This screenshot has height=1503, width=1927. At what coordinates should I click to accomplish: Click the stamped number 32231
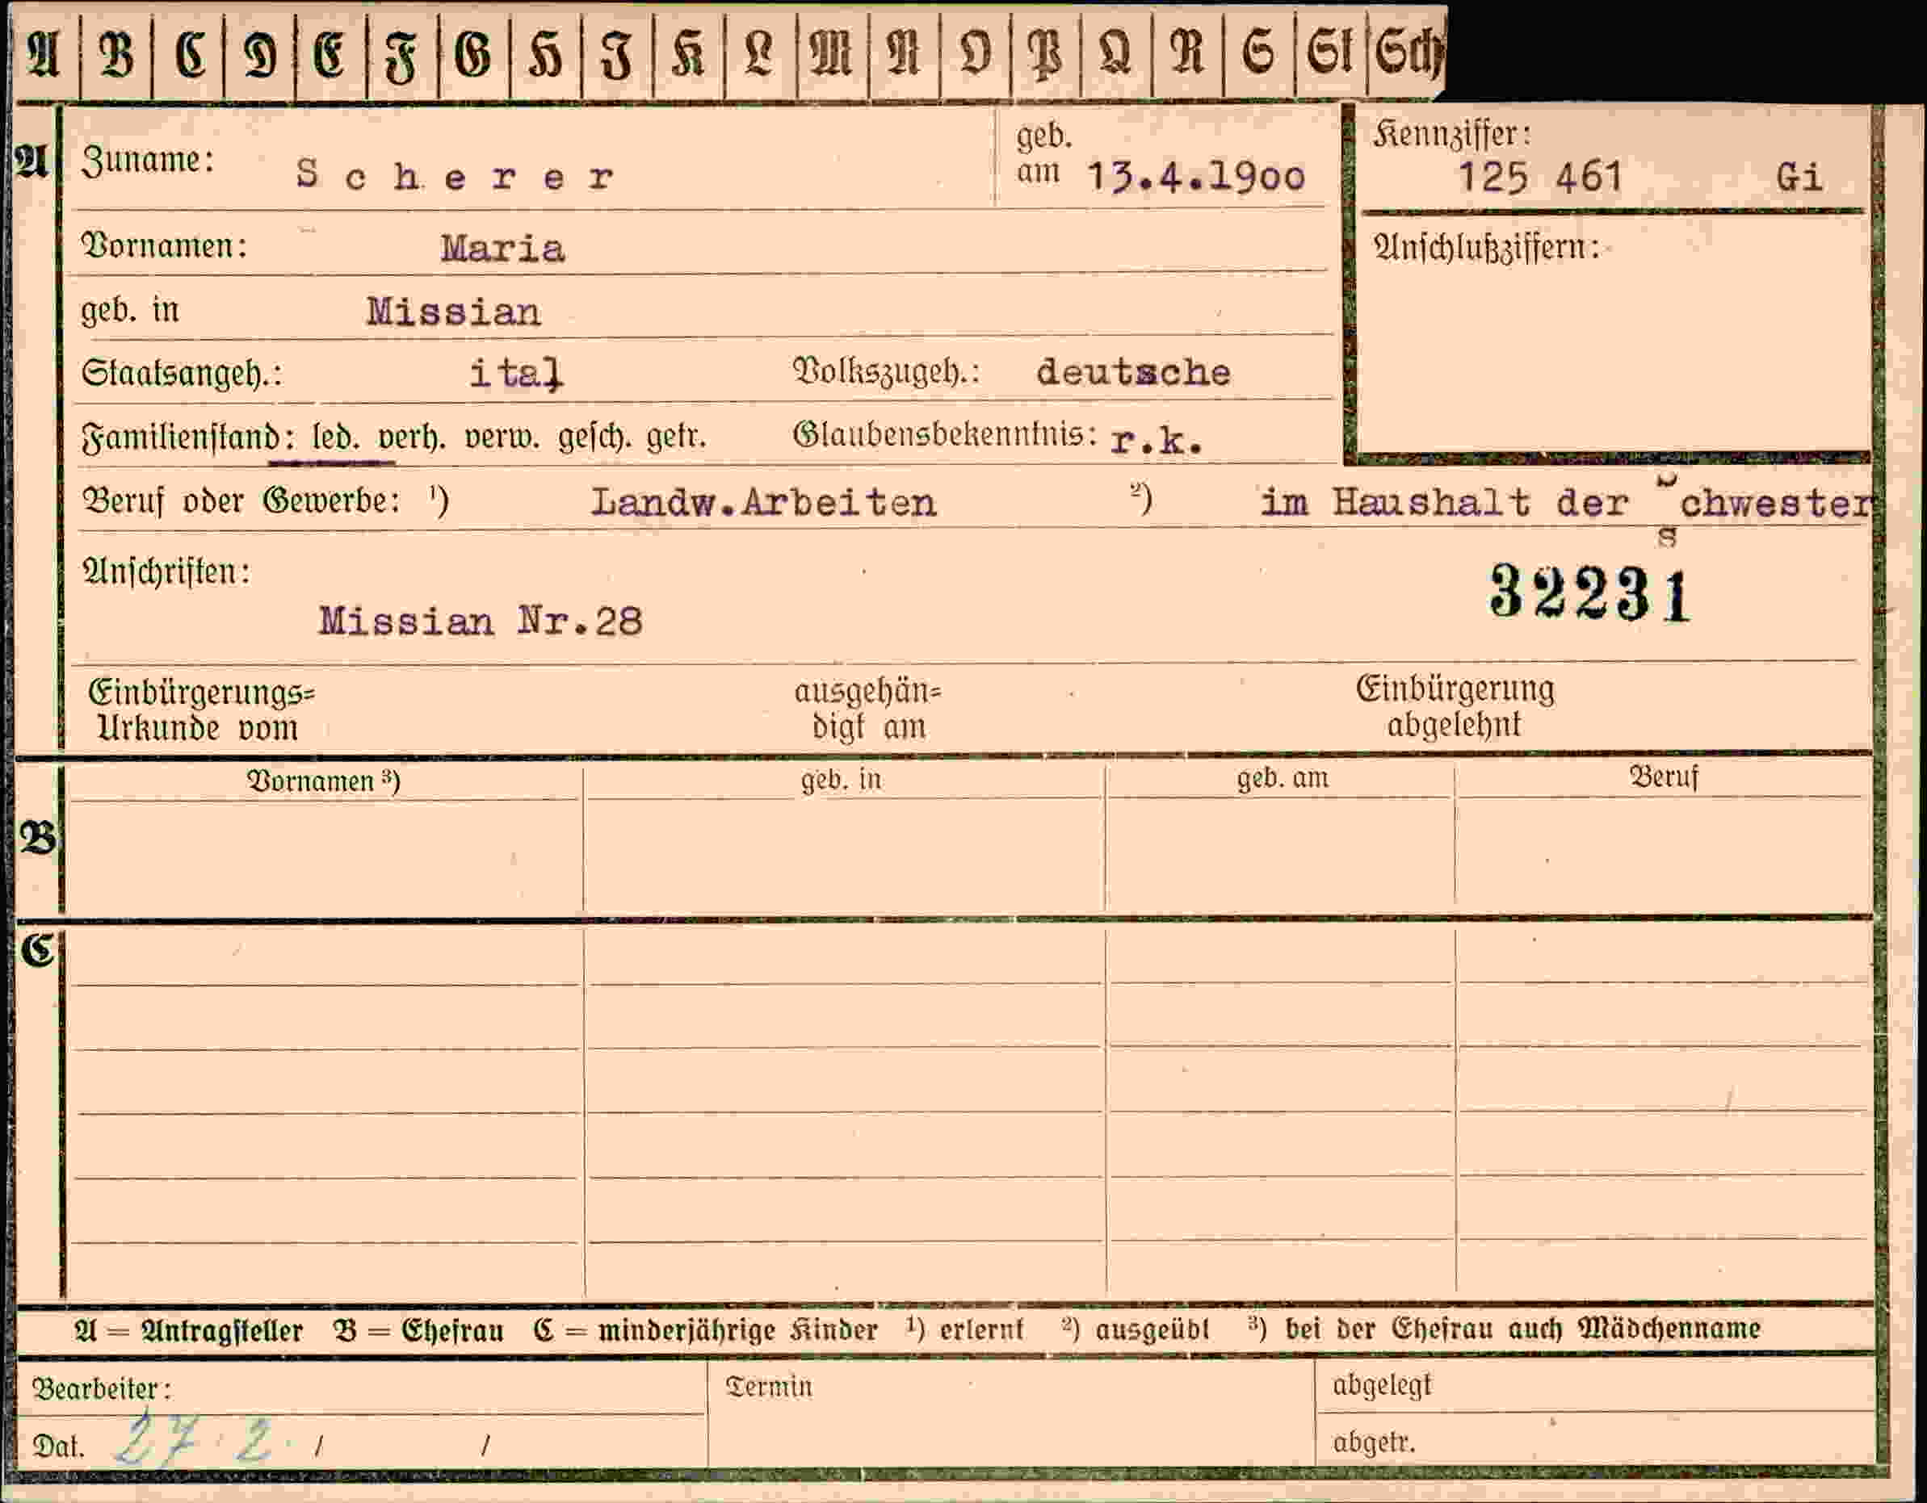click(1590, 593)
